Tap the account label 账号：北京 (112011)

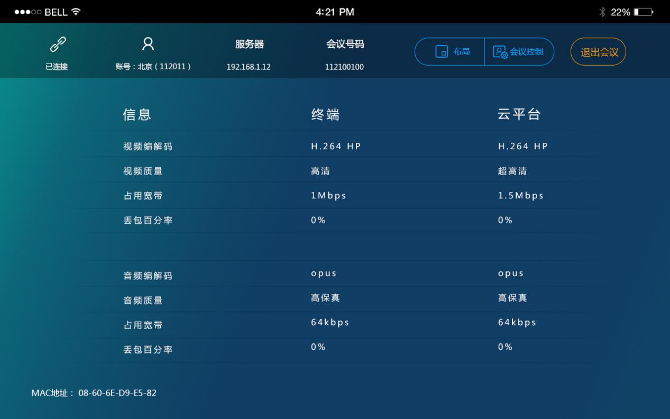153,67
